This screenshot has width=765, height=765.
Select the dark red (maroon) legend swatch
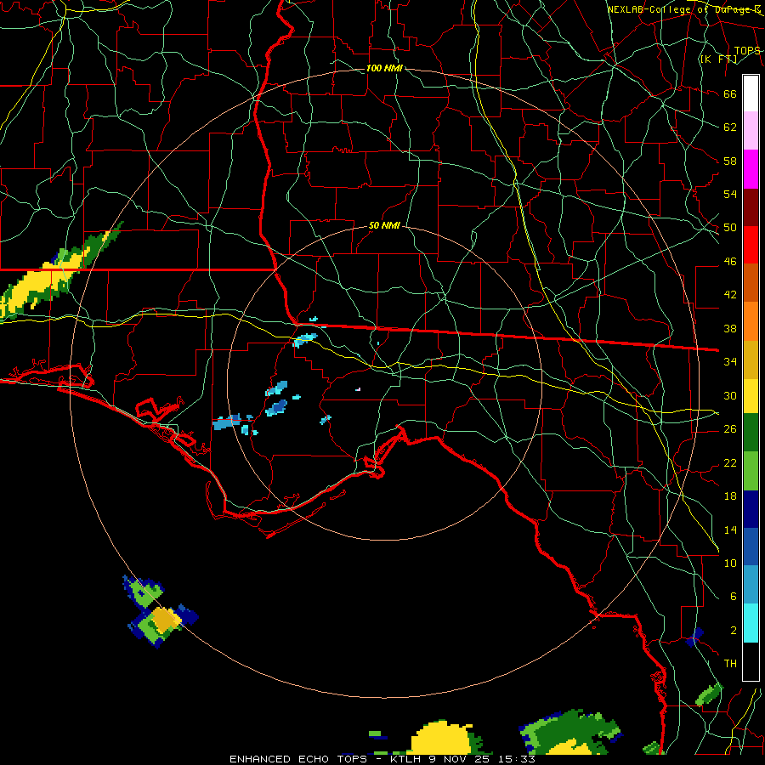pyautogui.click(x=751, y=207)
